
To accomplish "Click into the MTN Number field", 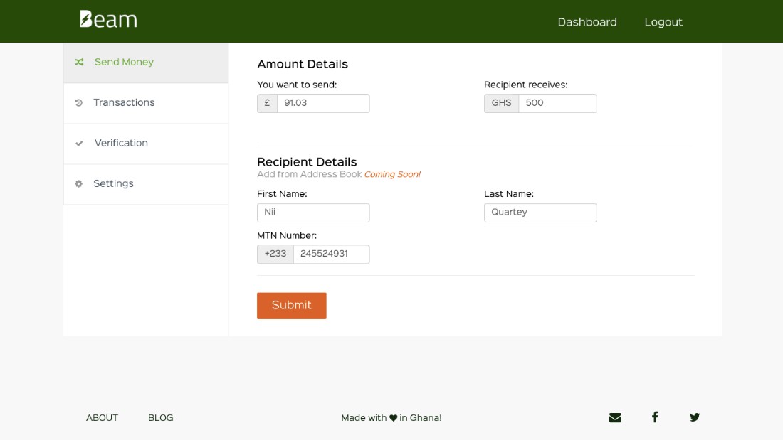I will pyautogui.click(x=331, y=254).
